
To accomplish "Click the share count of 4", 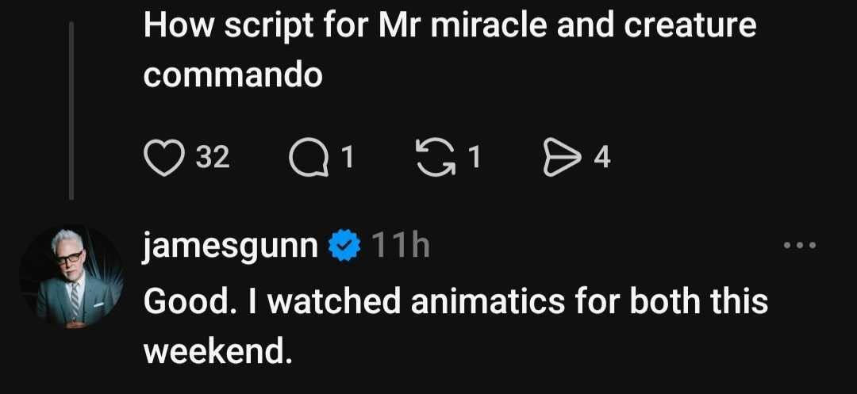I will tap(602, 158).
